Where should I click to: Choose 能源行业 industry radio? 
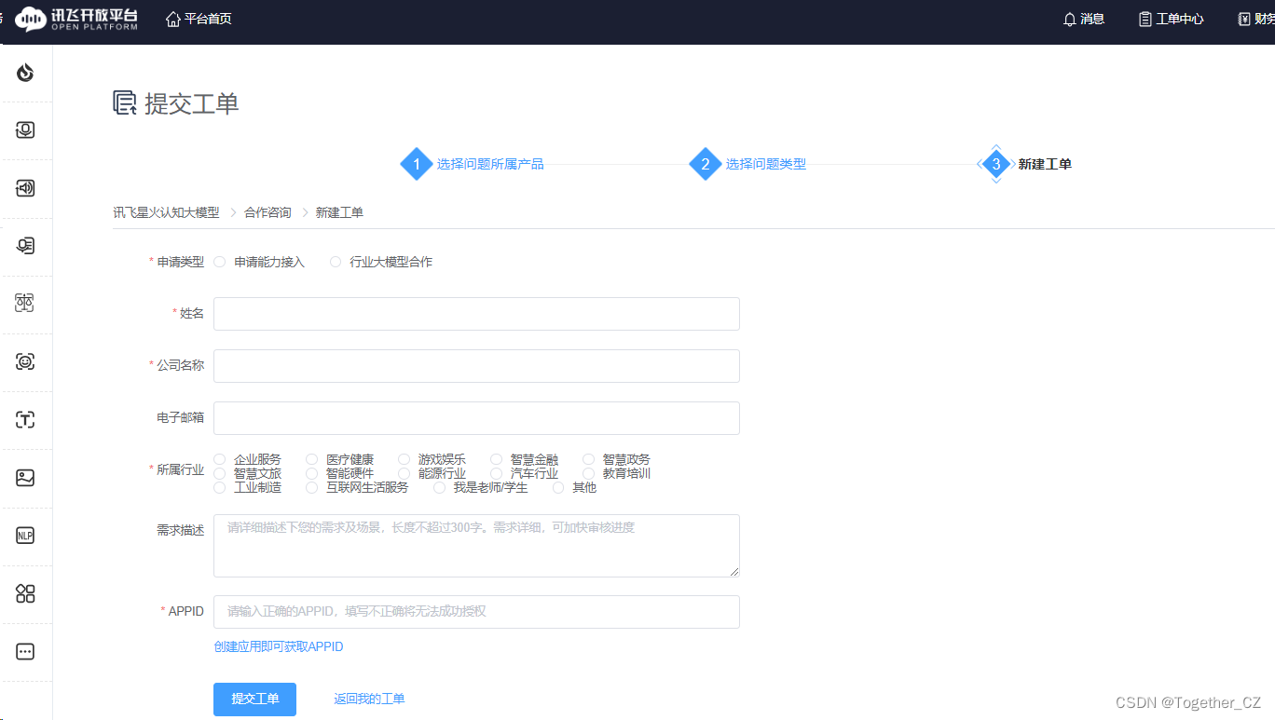point(404,473)
